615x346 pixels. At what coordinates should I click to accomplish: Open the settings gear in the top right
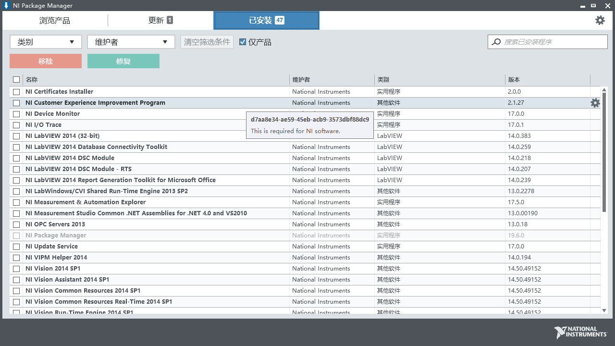[x=600, y=20]
